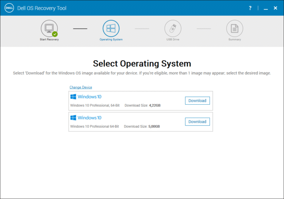Select the Start Recovery step icon
Screen dimensions: 284x199
pos(49,28)
